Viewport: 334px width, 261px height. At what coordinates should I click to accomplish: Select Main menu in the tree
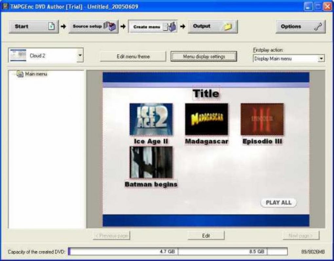pyautogui.click(x=36, y=74)
